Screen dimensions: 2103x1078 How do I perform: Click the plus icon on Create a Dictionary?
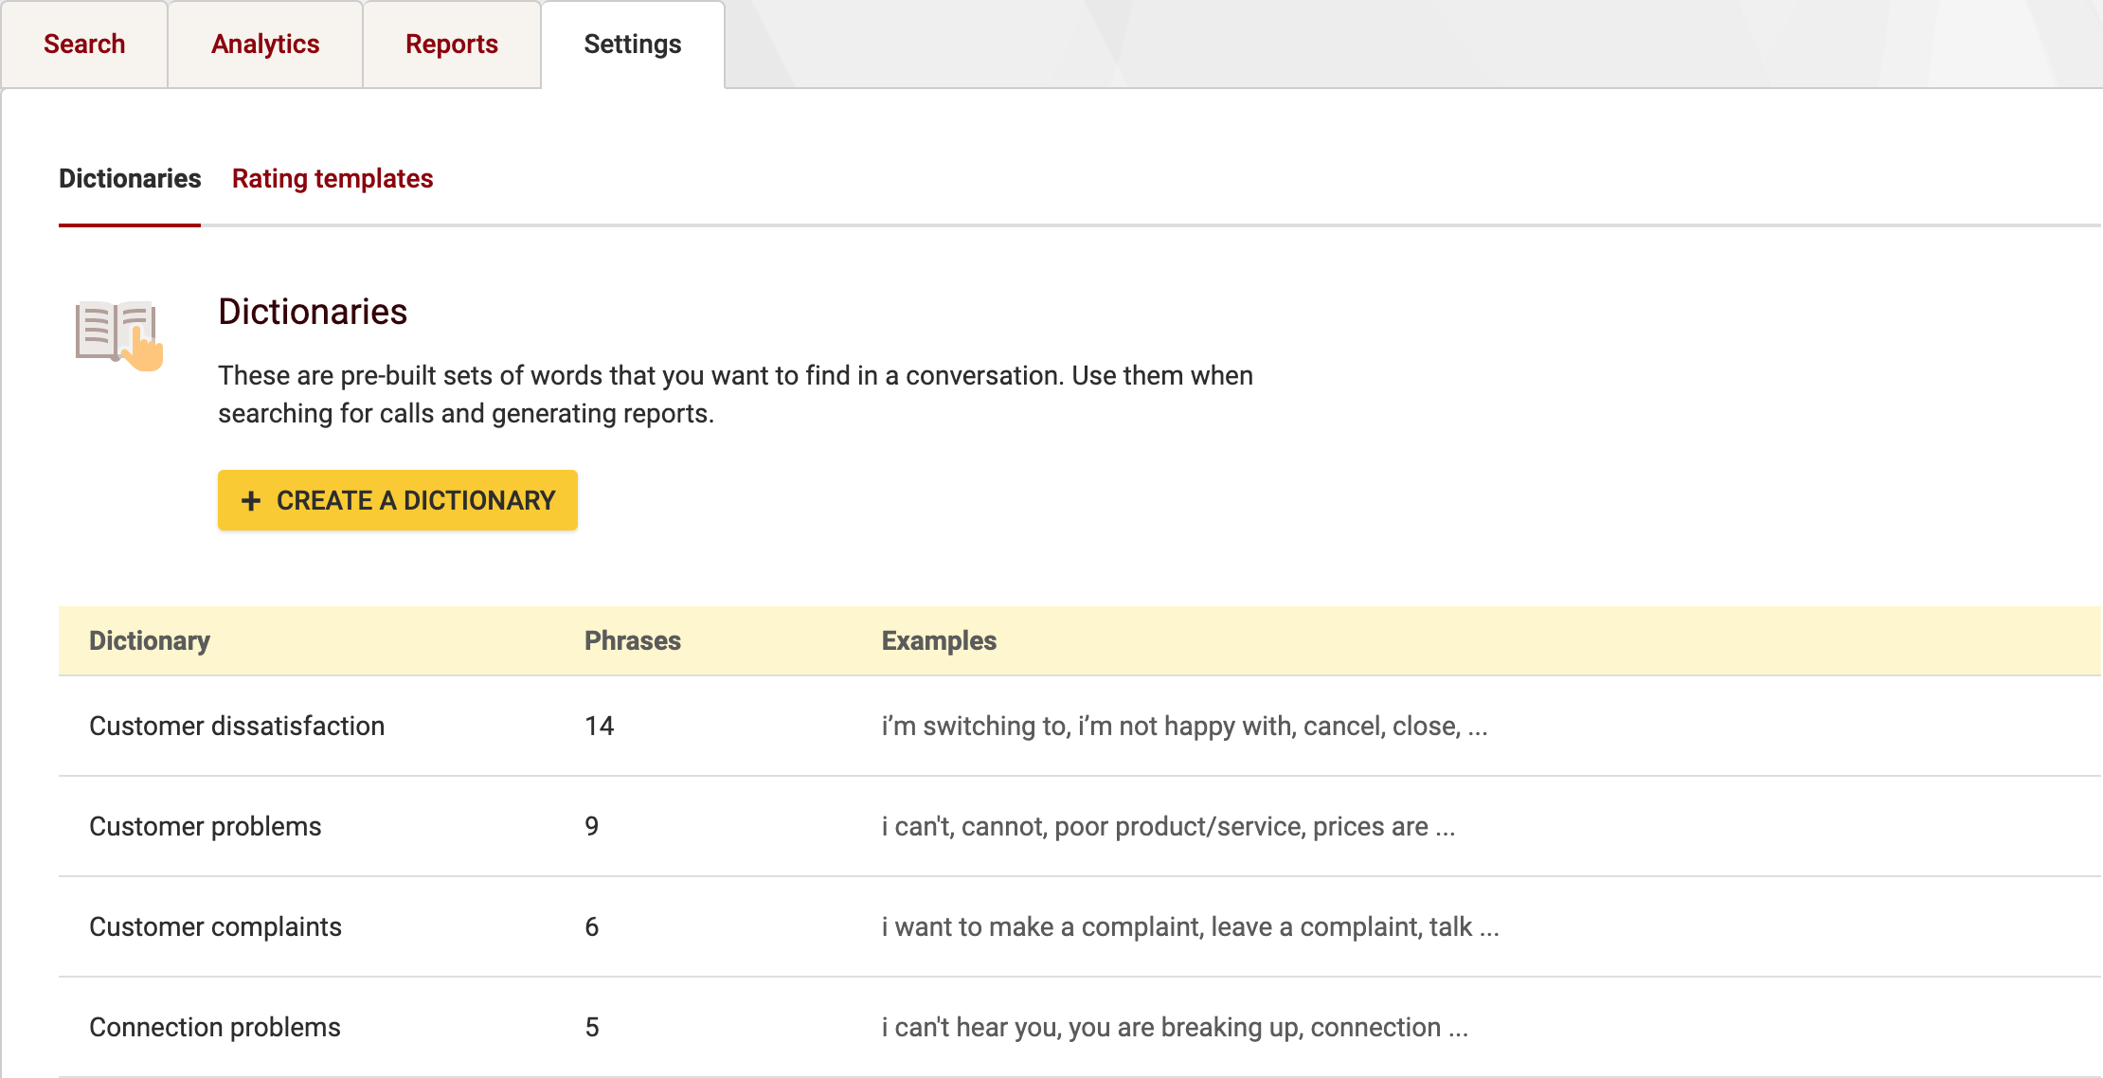pyautogui.click(x=251, y=500)
